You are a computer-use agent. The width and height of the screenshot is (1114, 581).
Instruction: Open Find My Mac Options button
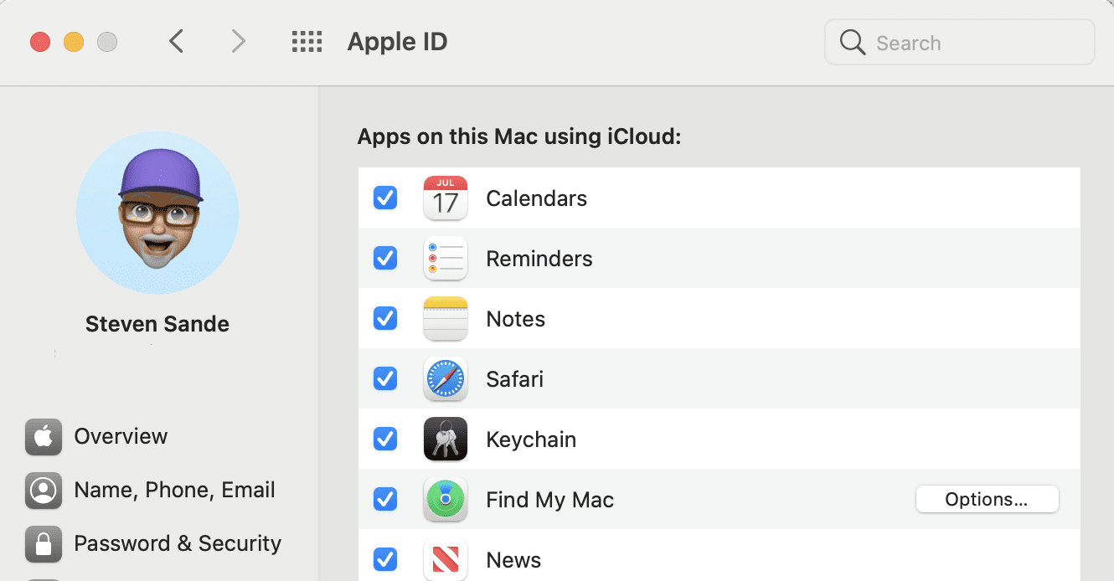point(987,500)
